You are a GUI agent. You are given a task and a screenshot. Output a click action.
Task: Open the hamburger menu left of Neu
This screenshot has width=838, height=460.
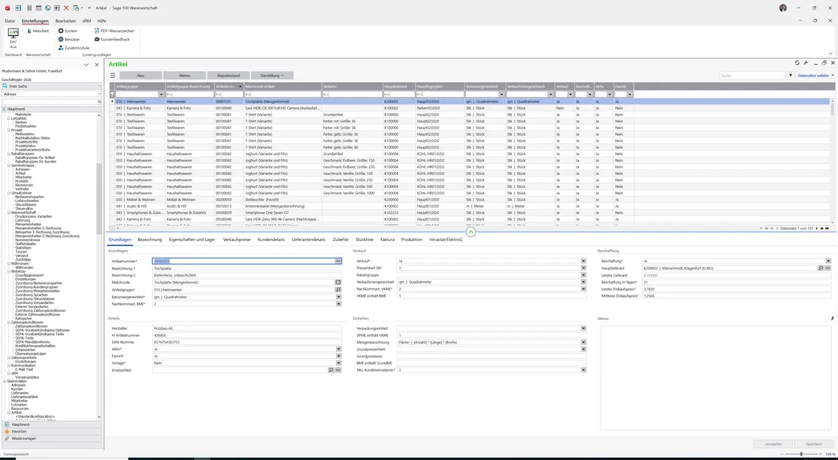click(112, 75)
